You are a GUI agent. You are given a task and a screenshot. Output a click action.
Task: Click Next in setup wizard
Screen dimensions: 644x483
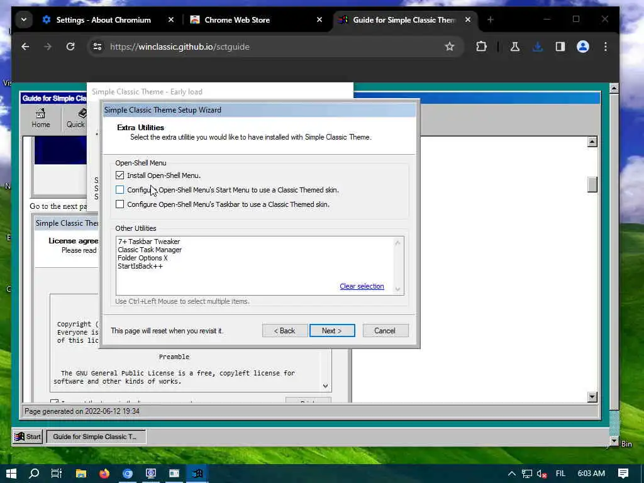pyautogui.click(x=332, y=331)
